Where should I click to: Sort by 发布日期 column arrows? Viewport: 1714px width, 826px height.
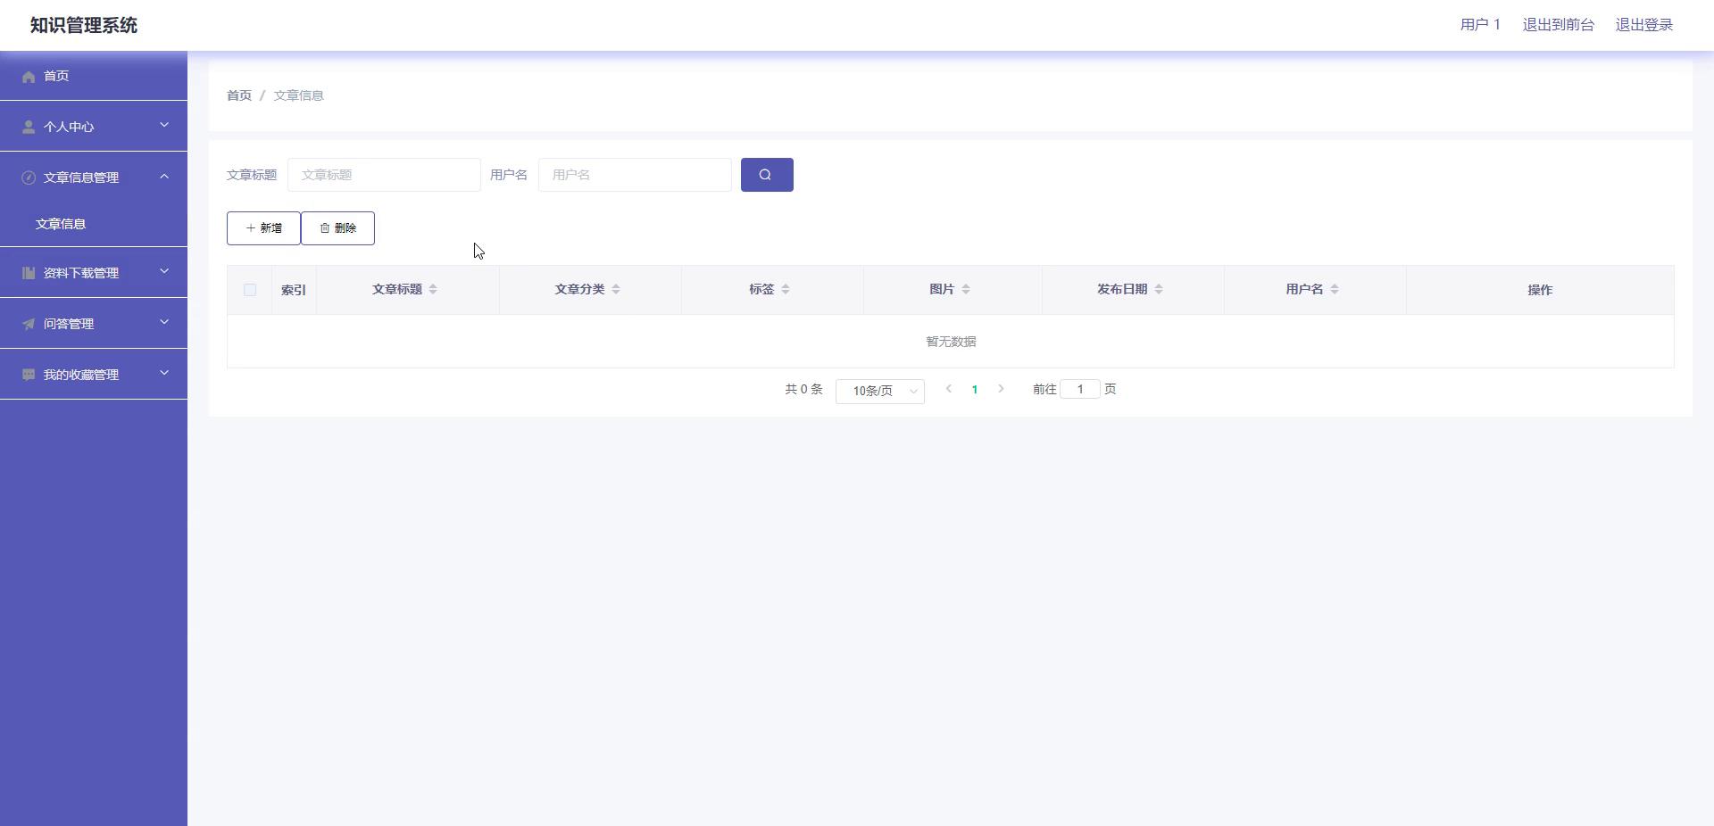(x=1159, y=289)
